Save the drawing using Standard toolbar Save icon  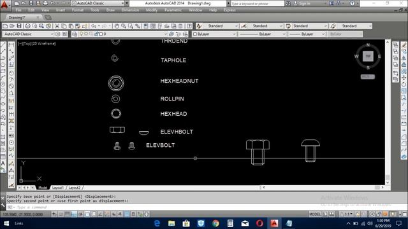coord(19,26)
